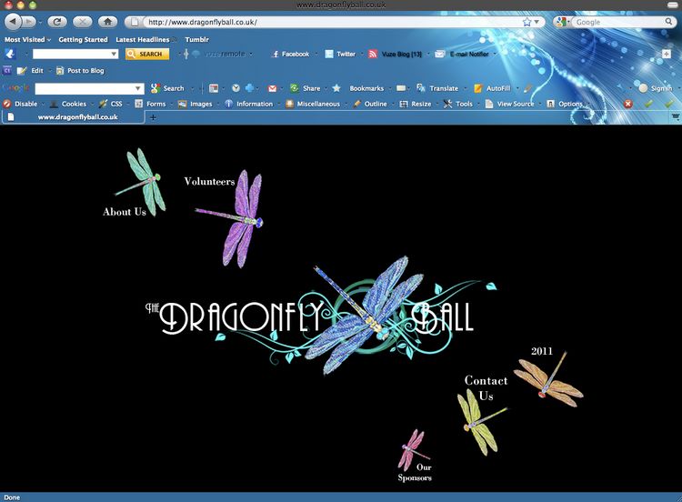Viewport: 682px width, 502px height.
Task: Click the yellow SEARCH button
Action: tap(147, 54)
